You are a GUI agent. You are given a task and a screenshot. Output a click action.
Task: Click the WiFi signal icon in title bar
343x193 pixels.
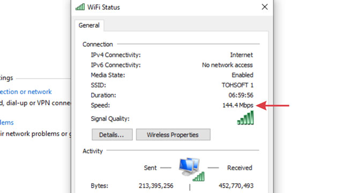80,7
